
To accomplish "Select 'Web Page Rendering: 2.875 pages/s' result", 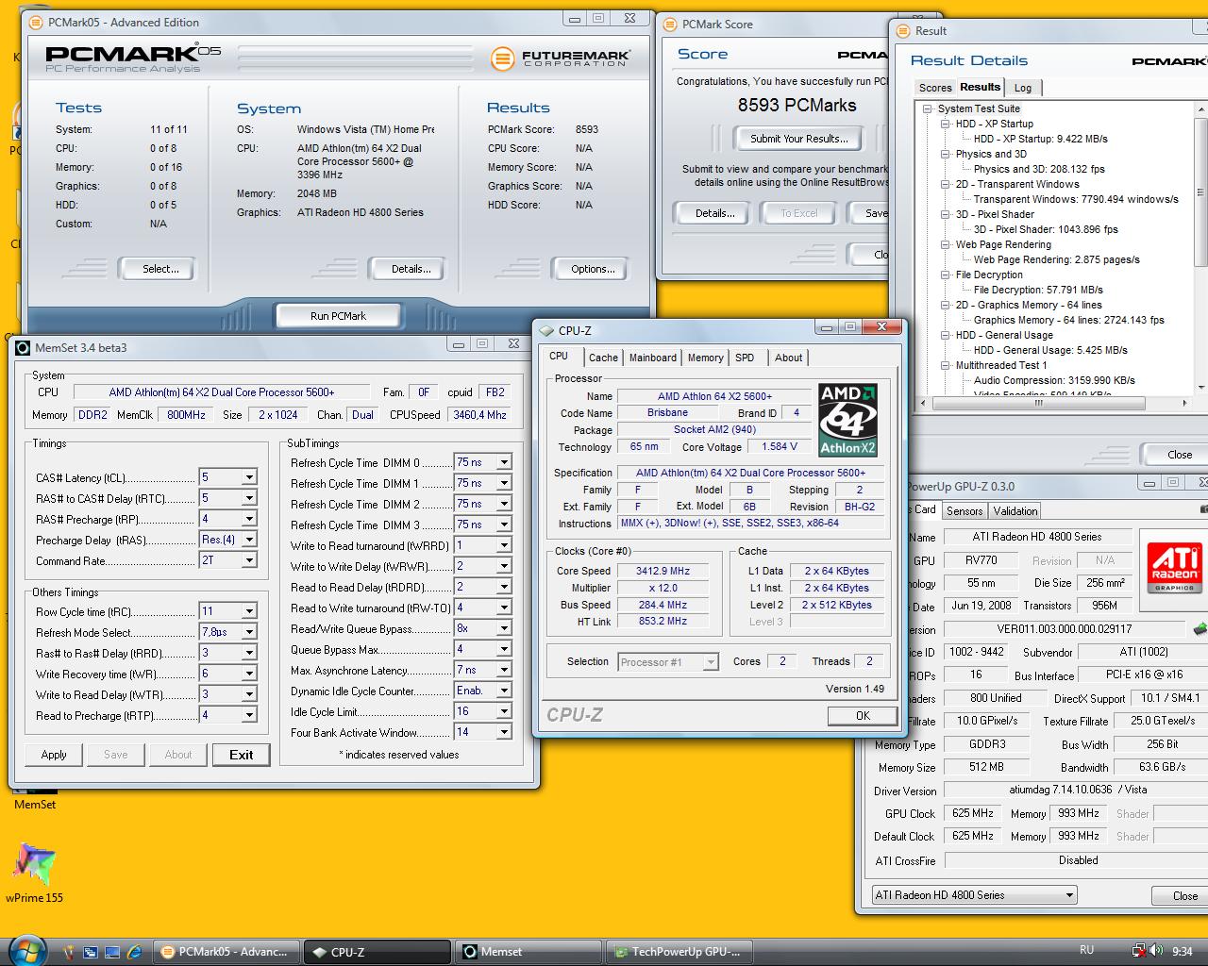I will click(1056, 259).
